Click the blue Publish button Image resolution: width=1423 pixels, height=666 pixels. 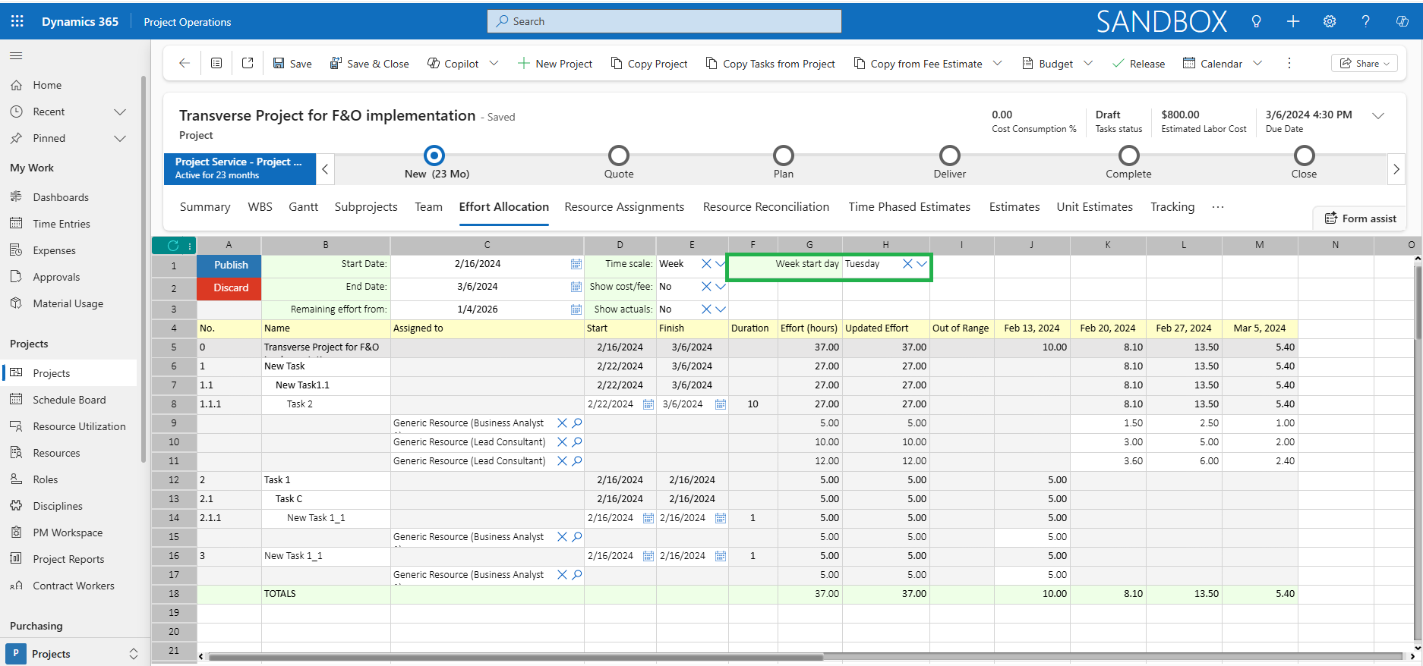pyautogui.click(x=229, y=265)
